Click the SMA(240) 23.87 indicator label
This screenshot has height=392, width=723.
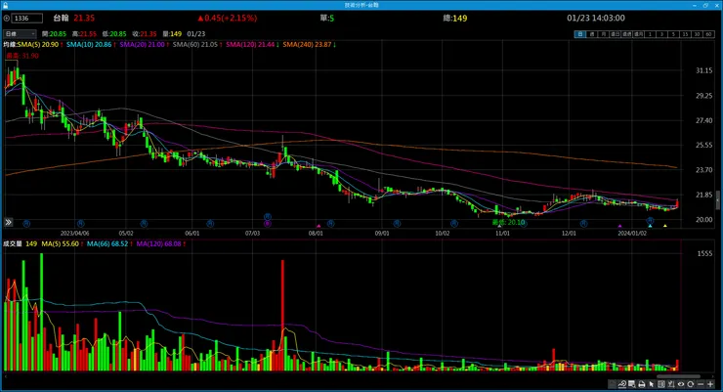pyautogui.click(x=307, y=44)
